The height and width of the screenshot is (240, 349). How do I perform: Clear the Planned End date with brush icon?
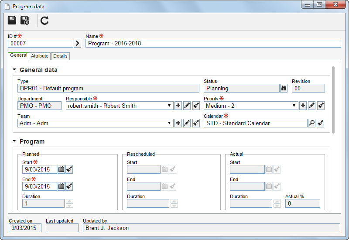pyautogui.click(x=69, y=186)
